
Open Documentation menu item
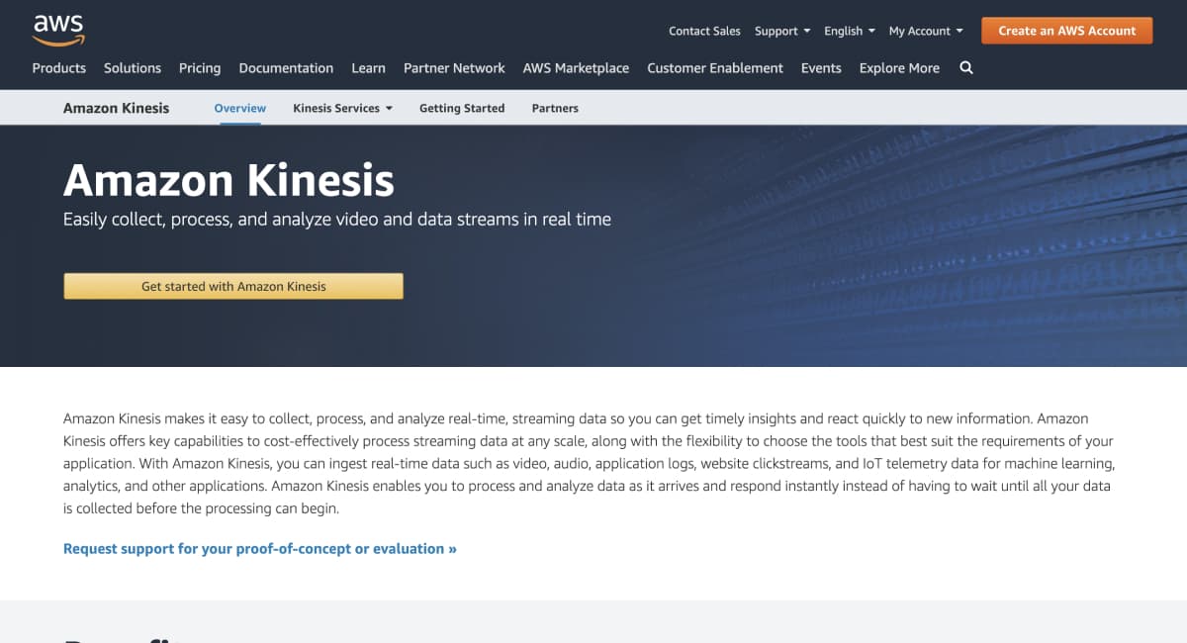[x=286, y=67]
